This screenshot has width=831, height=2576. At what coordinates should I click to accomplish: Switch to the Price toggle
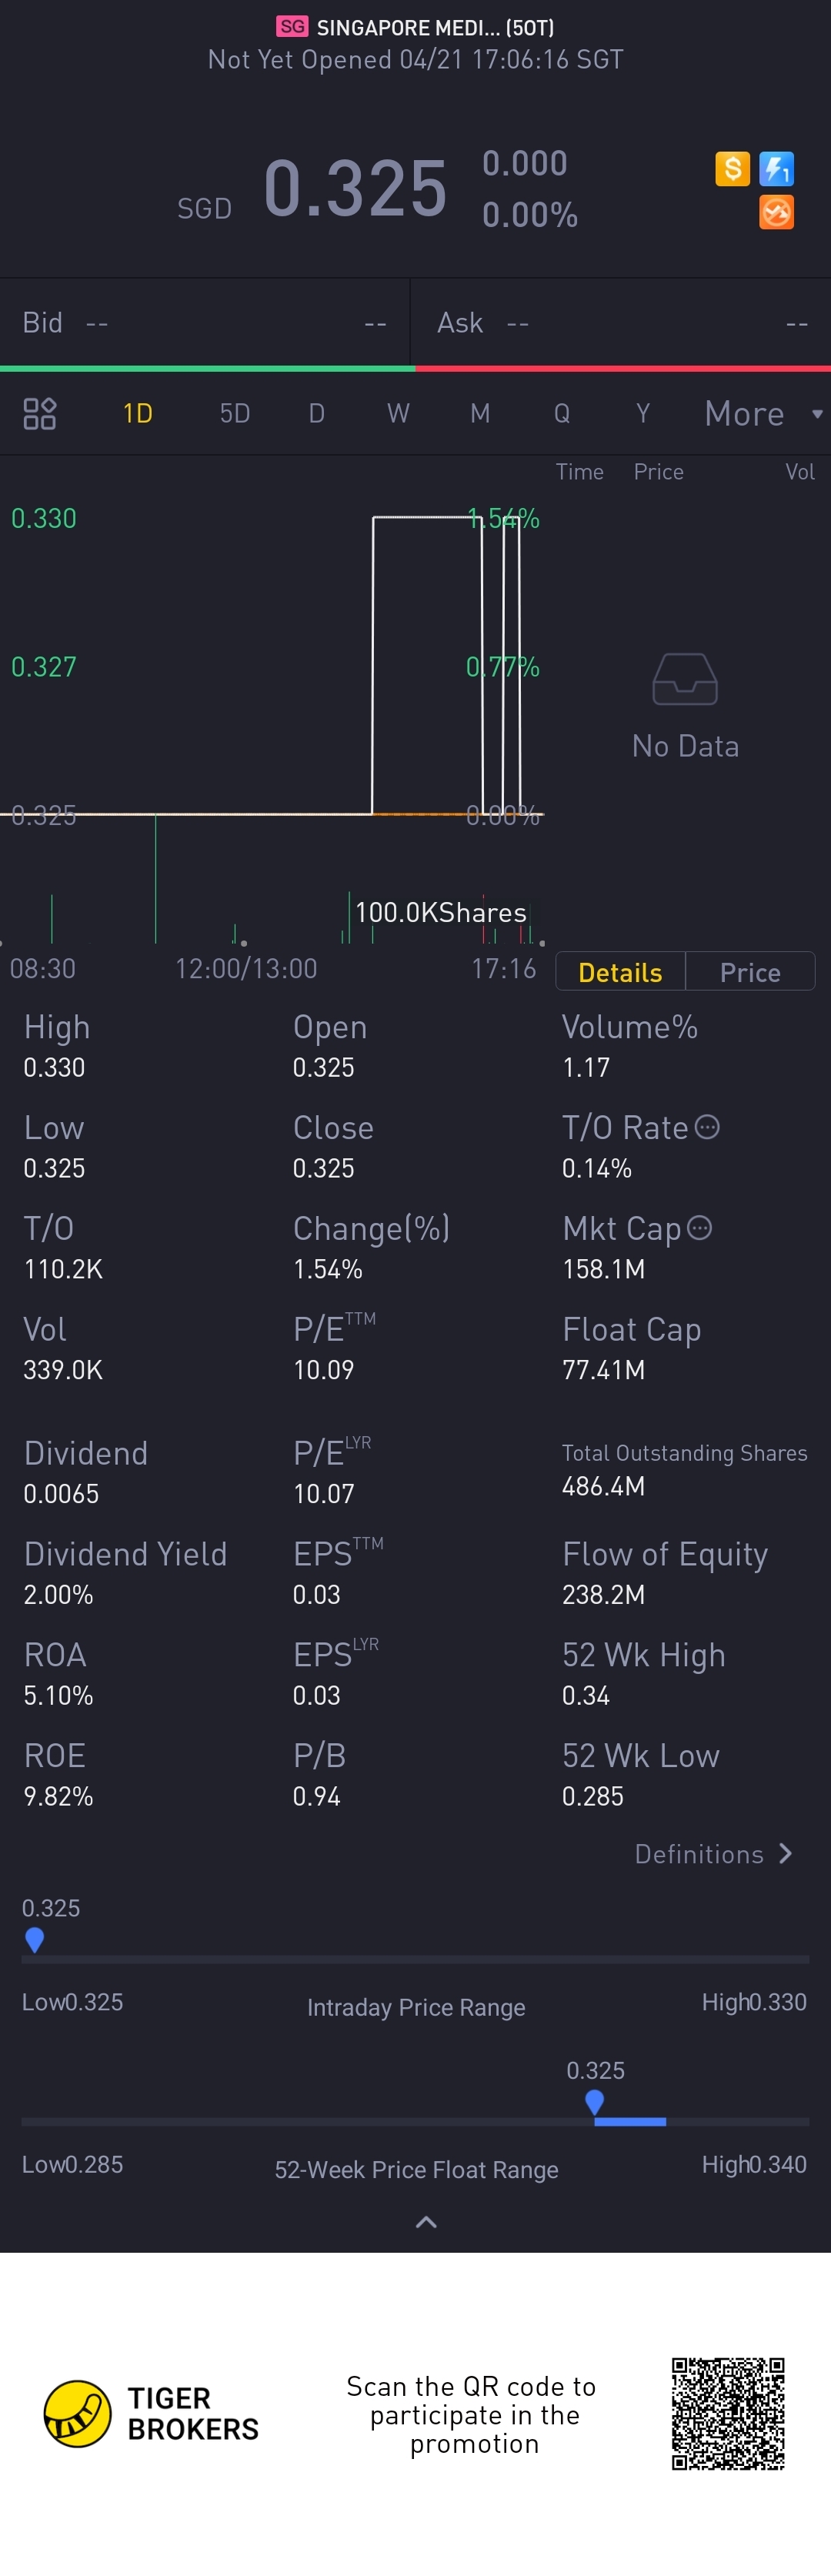[750, 972]
